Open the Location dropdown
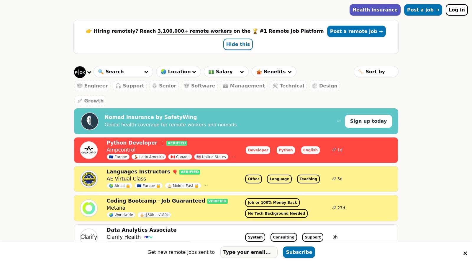The width and height of the screenshot is (472, 265). coord(178,72)
